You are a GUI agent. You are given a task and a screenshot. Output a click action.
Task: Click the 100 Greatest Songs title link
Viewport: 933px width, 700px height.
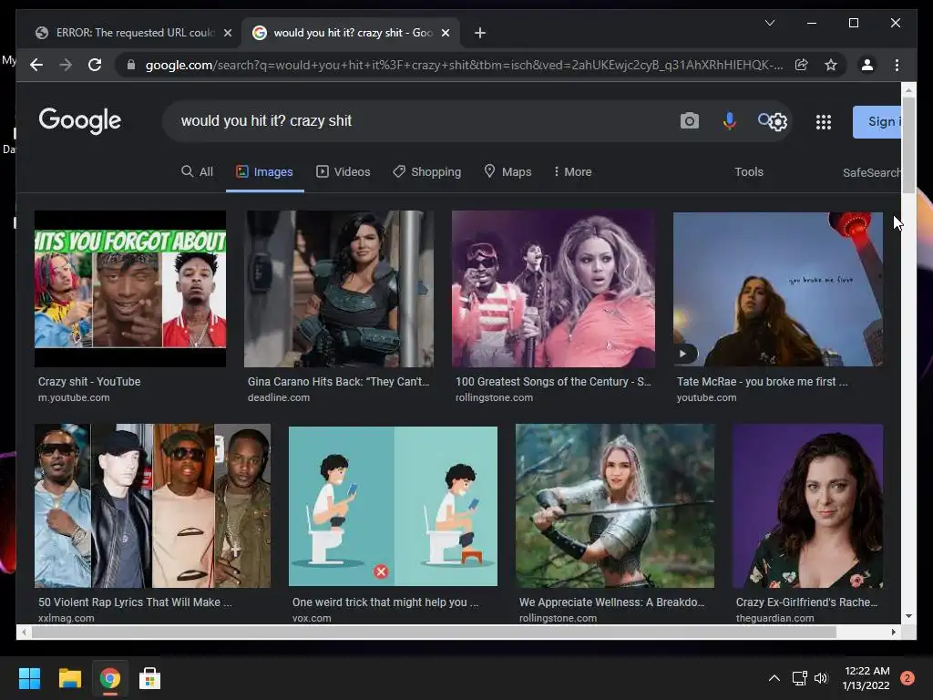coord(553,382)
